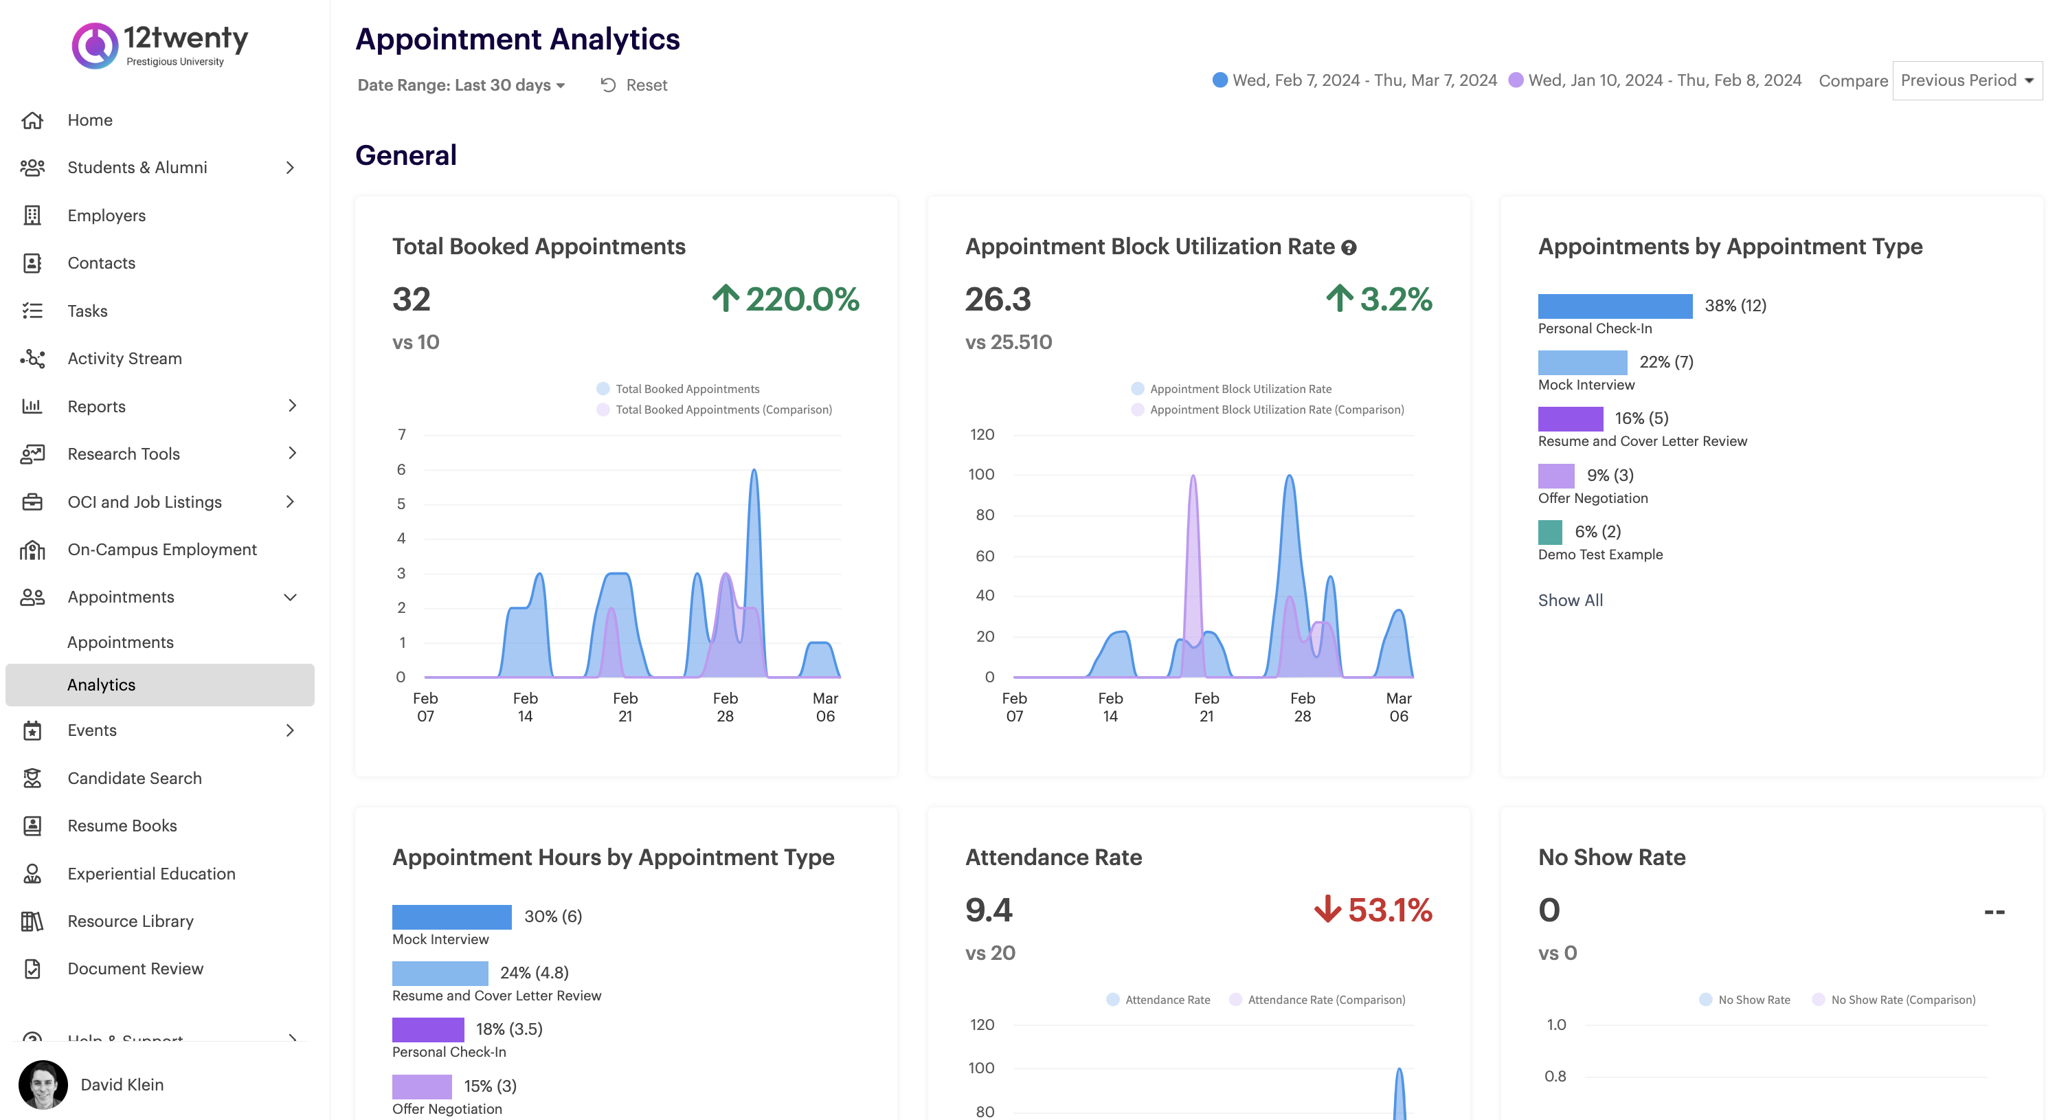This screenshot has height=1120, width=2057.
Task: Expand Students & Alumni submenu chevron
Action: tap(291, 168)
